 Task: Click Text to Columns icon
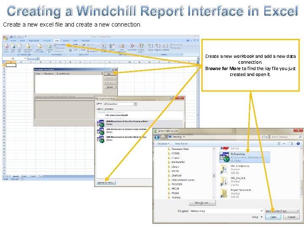104,48
